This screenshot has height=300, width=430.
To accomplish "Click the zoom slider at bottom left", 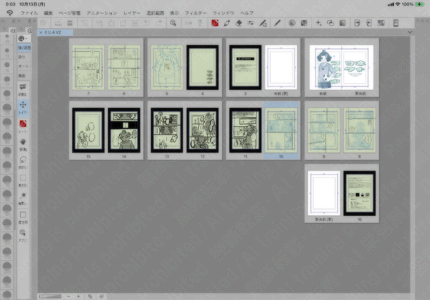I will point(54,296).
